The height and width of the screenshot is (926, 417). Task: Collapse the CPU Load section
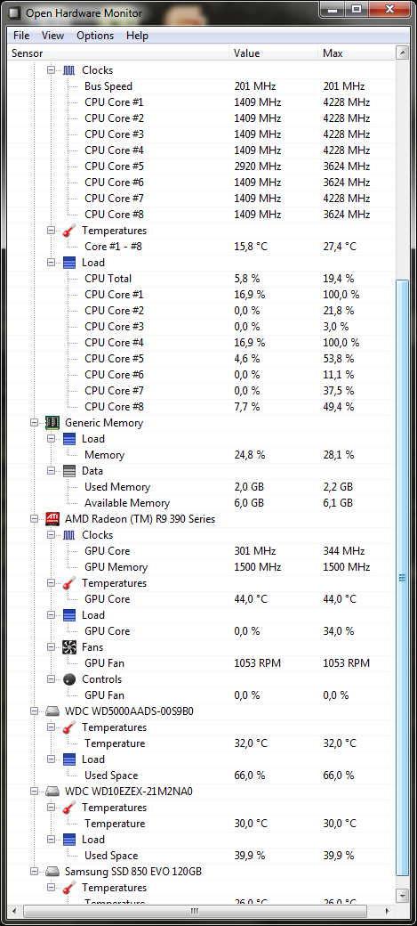click(x=51, y=262)
